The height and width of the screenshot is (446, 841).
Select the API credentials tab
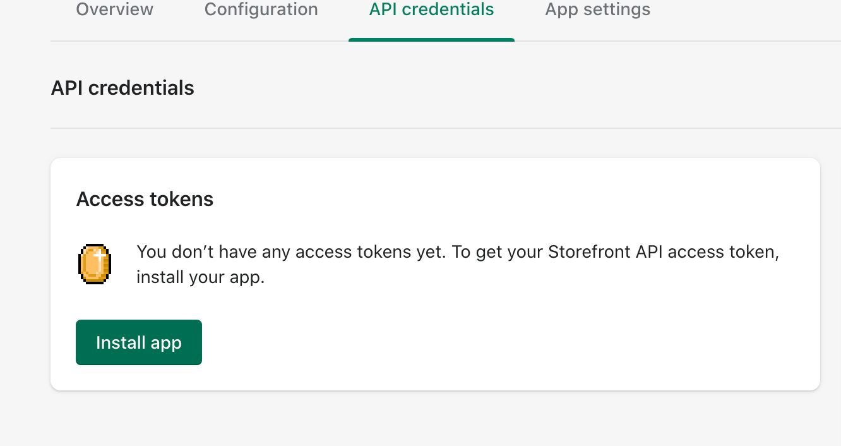click(431, 10)
